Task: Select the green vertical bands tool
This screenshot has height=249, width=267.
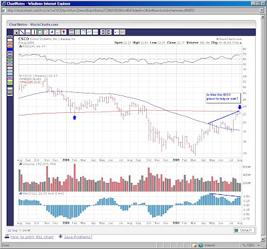Action: [x=77, y=32]
